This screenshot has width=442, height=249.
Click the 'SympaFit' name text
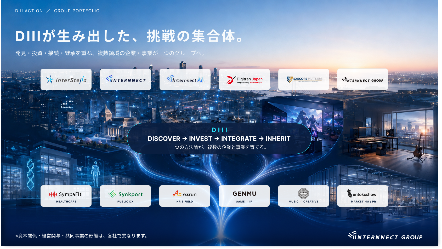(x=70, y=194)
